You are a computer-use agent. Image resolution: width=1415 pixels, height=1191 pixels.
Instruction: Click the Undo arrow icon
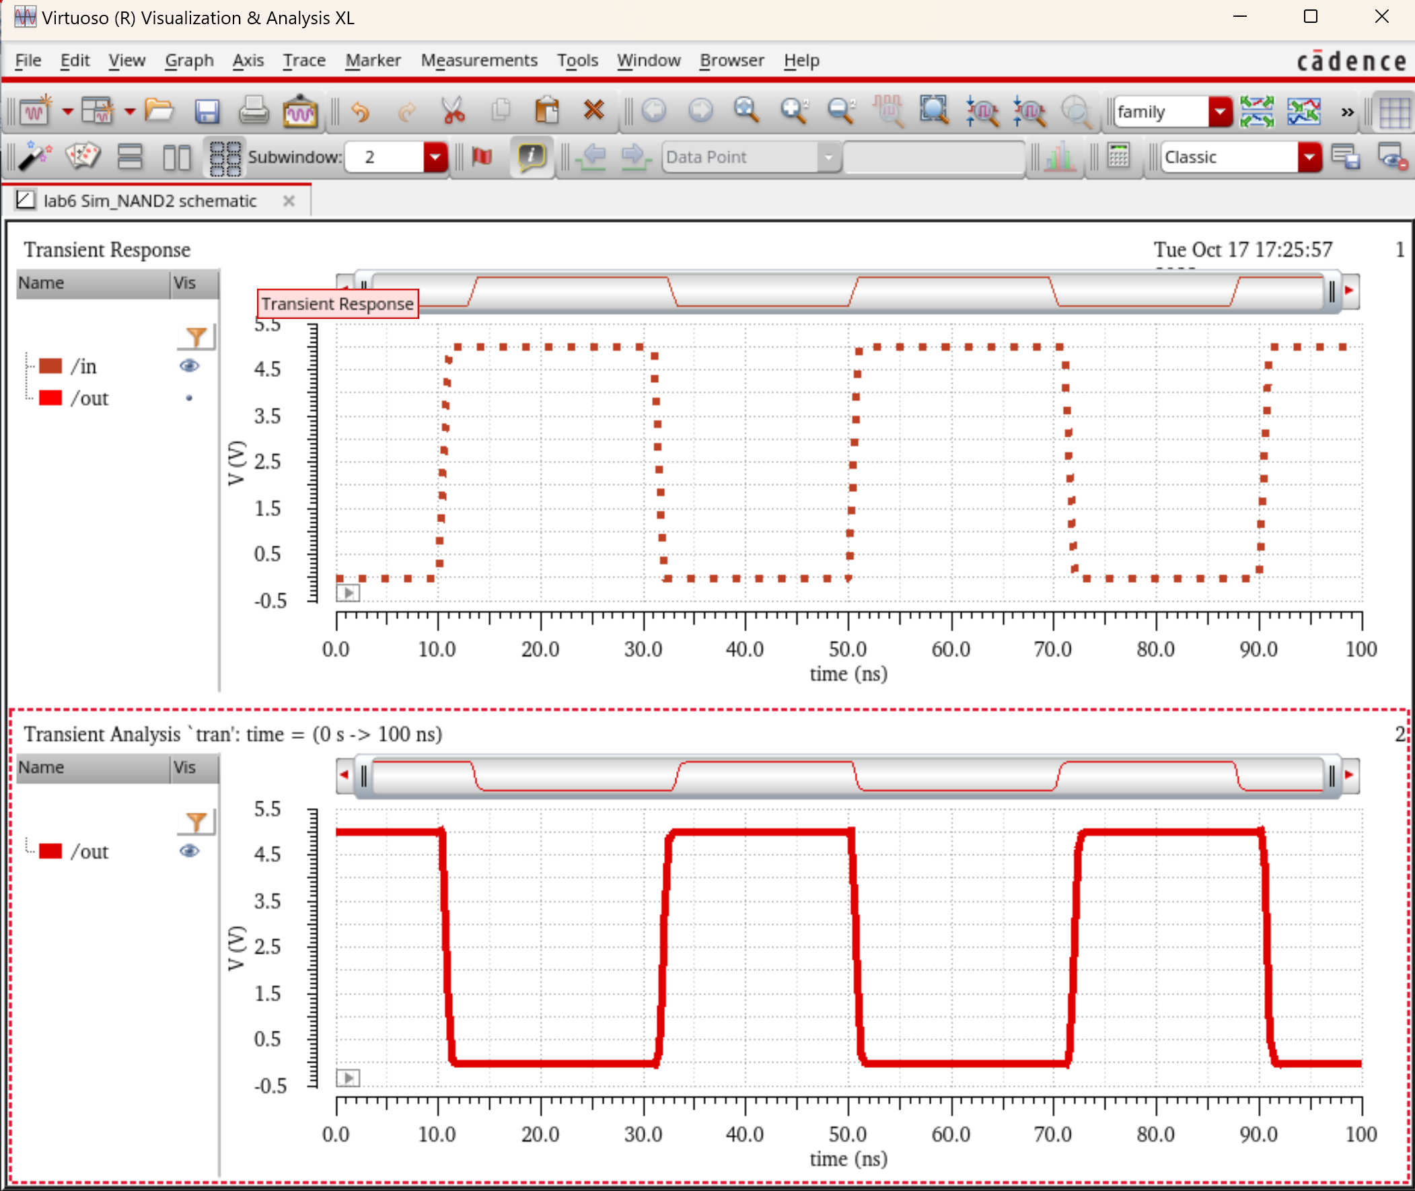pos(361,111)
